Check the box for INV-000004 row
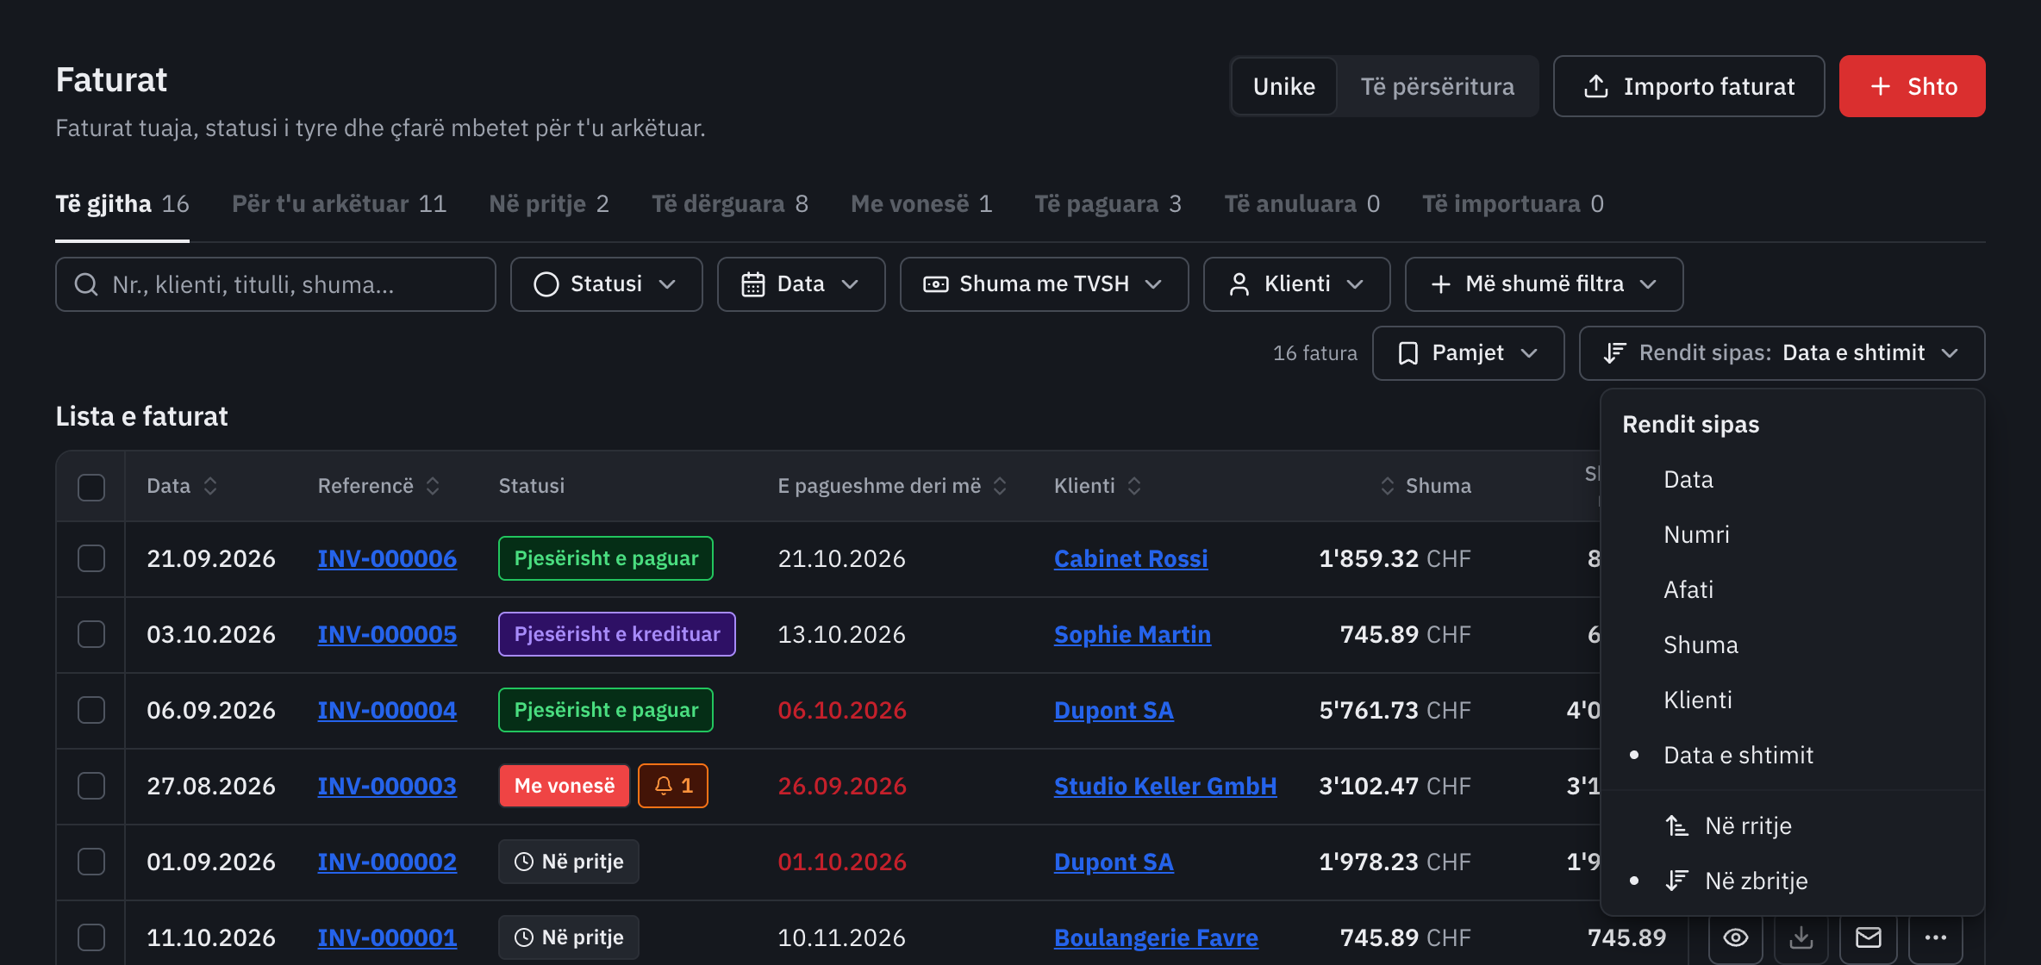This screenshot has height=965, width=2041. pyautogui.click(x=91, y=710)
